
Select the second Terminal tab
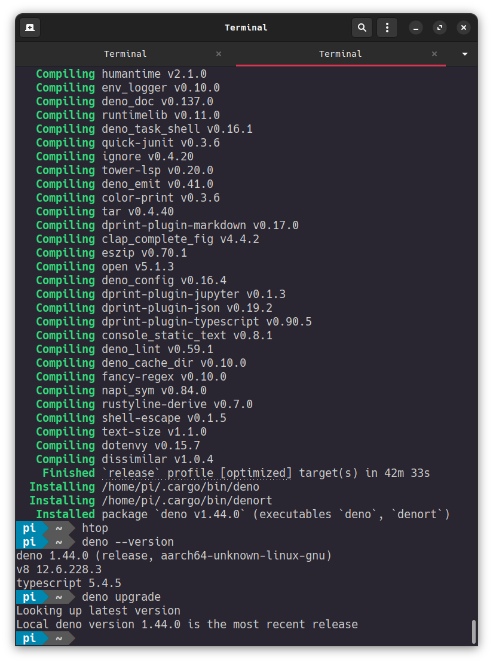pos(341,54)
